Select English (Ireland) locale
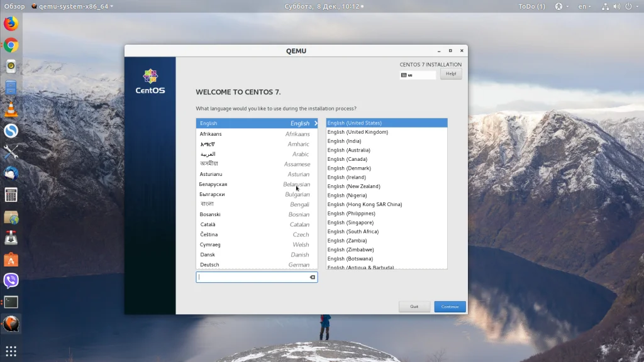The height and width of the screenshot is (362, 644). 387,177
